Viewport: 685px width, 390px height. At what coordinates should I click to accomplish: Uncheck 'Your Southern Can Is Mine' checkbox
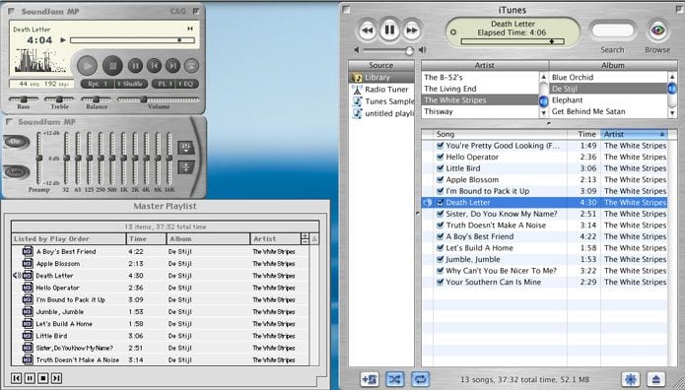tap(441, 282)
